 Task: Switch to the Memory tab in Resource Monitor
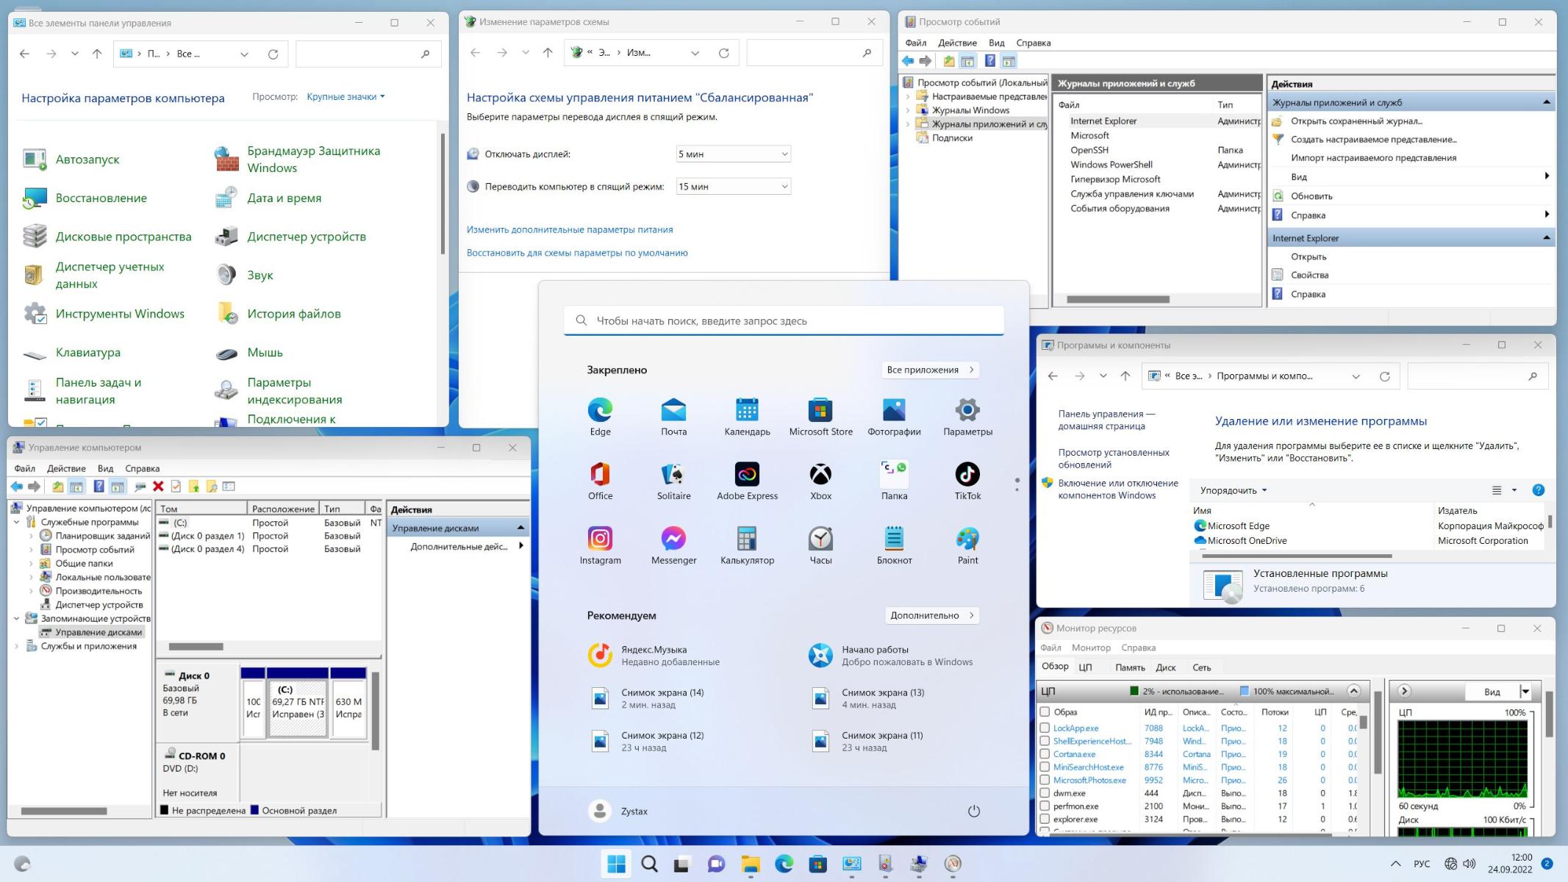coord(1129,667)
